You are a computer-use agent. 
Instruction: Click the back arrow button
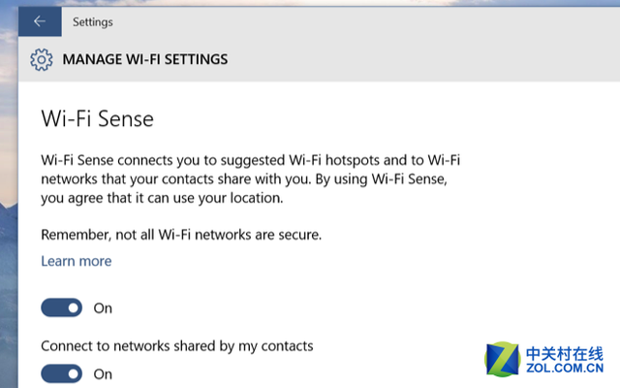point(39,20)
